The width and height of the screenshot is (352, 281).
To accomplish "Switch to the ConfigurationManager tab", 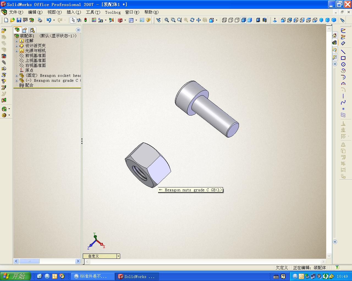I will coord(32,30).
